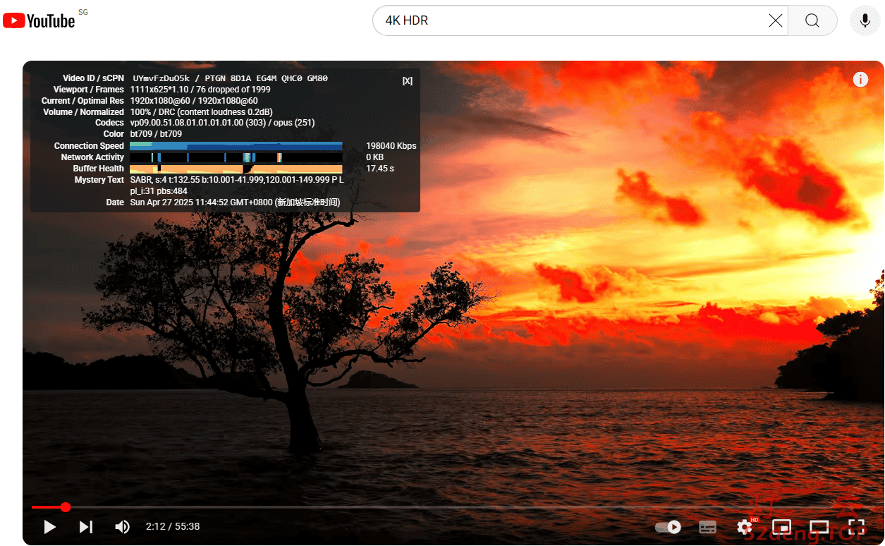Toggle the autoplay switch
This screenshot has height=546, width=885.
tap(668, 527)
